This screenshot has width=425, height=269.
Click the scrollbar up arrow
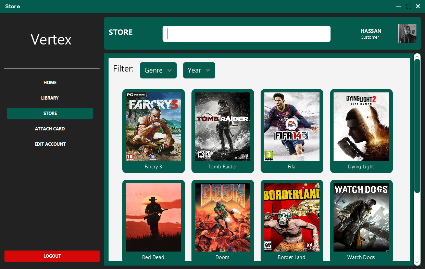(x=417, y=56)
